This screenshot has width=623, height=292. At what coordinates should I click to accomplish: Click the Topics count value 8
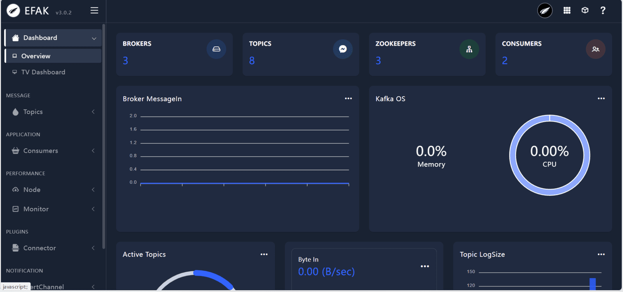coord(252,61)
